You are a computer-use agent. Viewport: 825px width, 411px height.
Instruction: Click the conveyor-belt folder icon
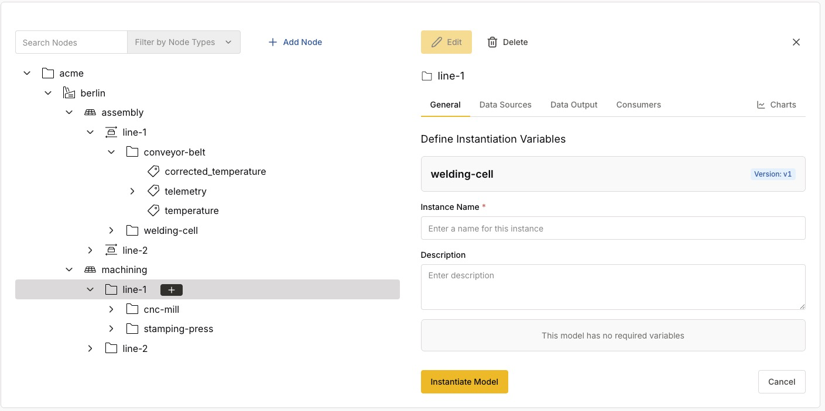[132, 152]
